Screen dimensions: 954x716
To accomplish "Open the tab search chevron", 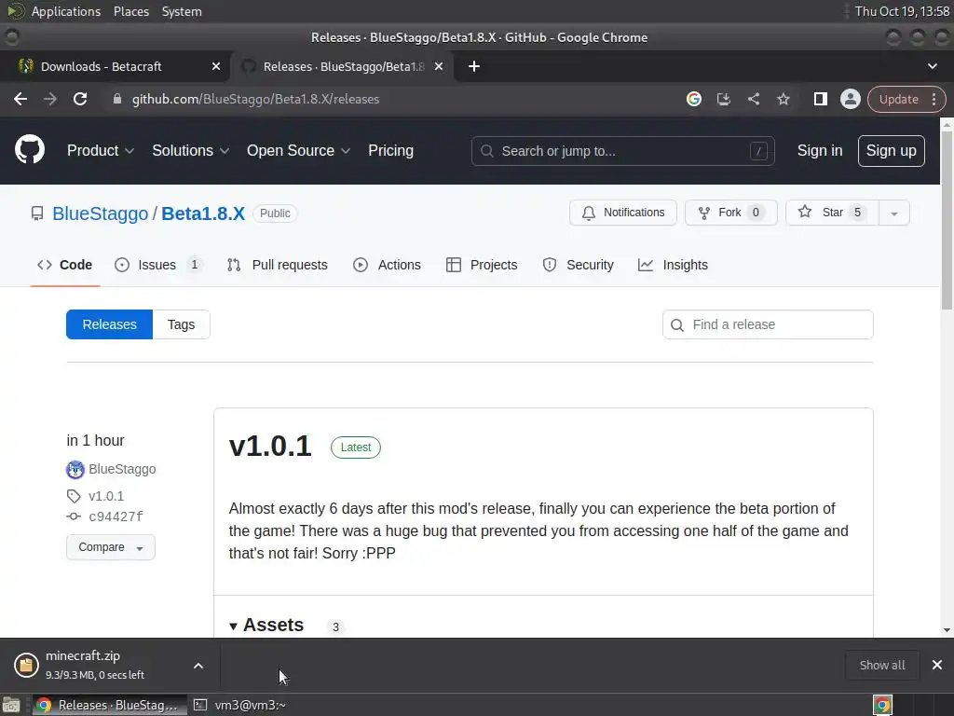I will point(932,66).
